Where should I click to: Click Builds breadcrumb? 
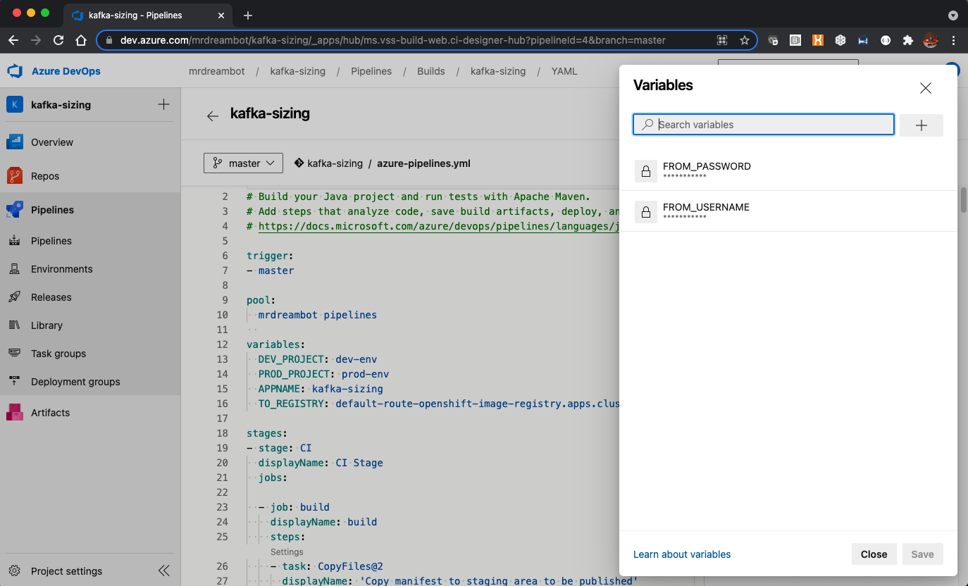coord(431,71)
